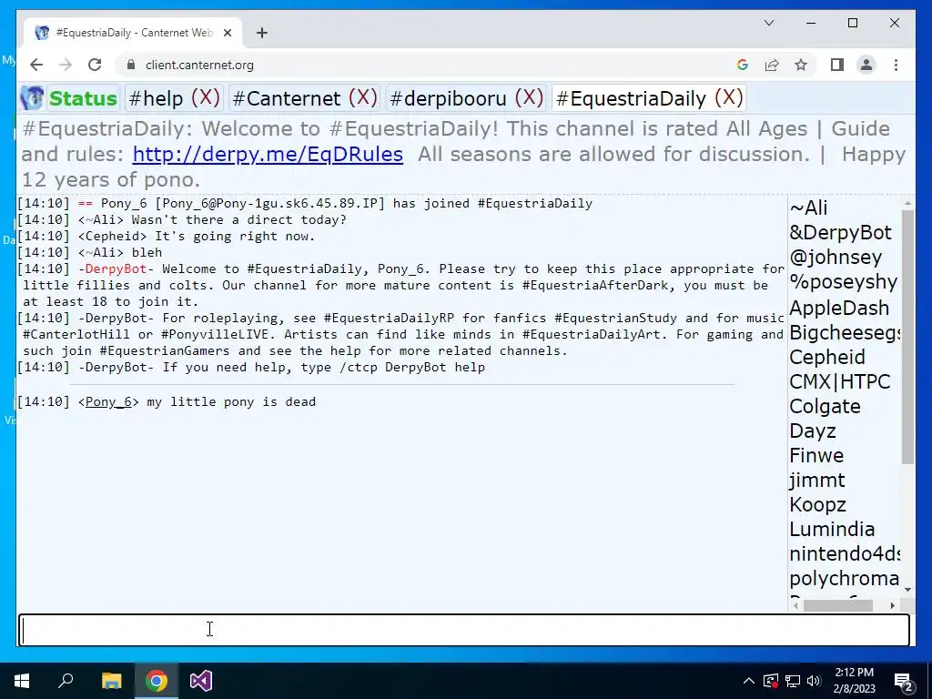Select jimmt in the nick list
The width and height of the screenshot is (932, 699).
pyautogui.click(x=817, y=481)
